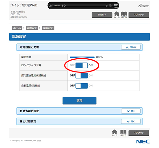This screenshot has width=159, height=148.
Task: Click the CM51FD model name
Action: [15, 14]
